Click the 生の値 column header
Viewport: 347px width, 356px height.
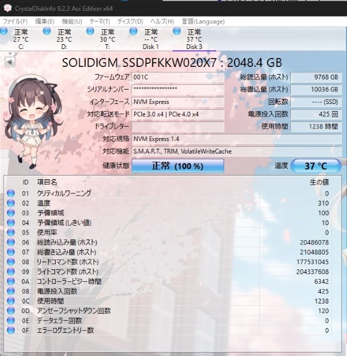(319, 182)
